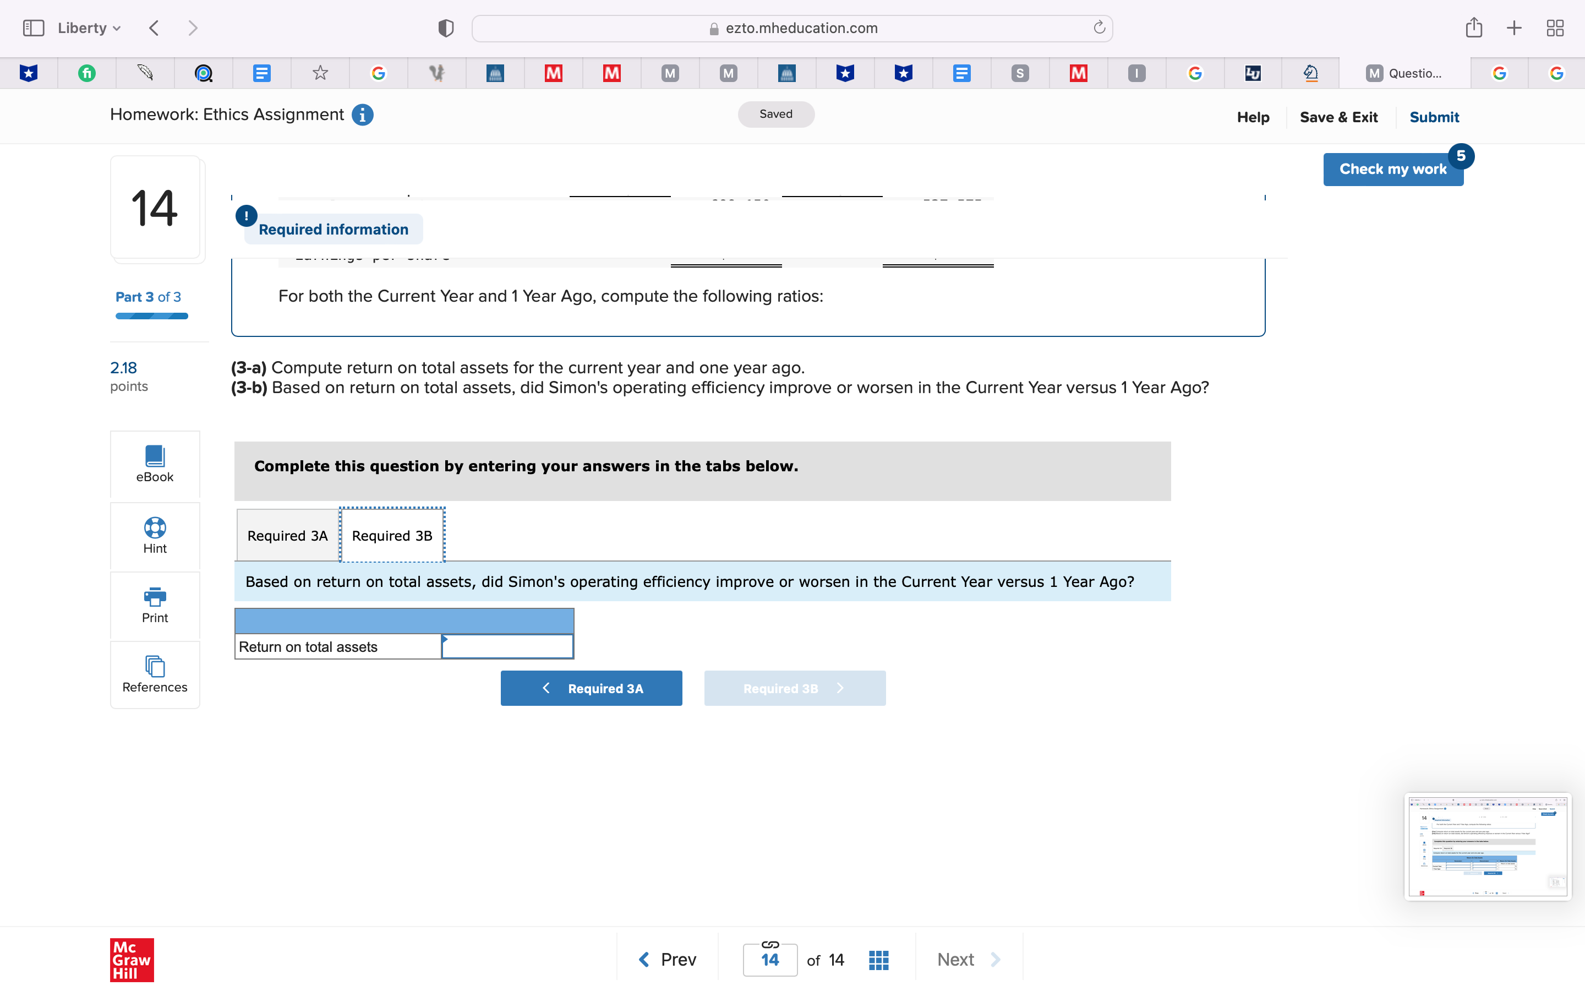Click the question number 14 input box
Screen dimensions: 1585x991
(x=769, y=960)
